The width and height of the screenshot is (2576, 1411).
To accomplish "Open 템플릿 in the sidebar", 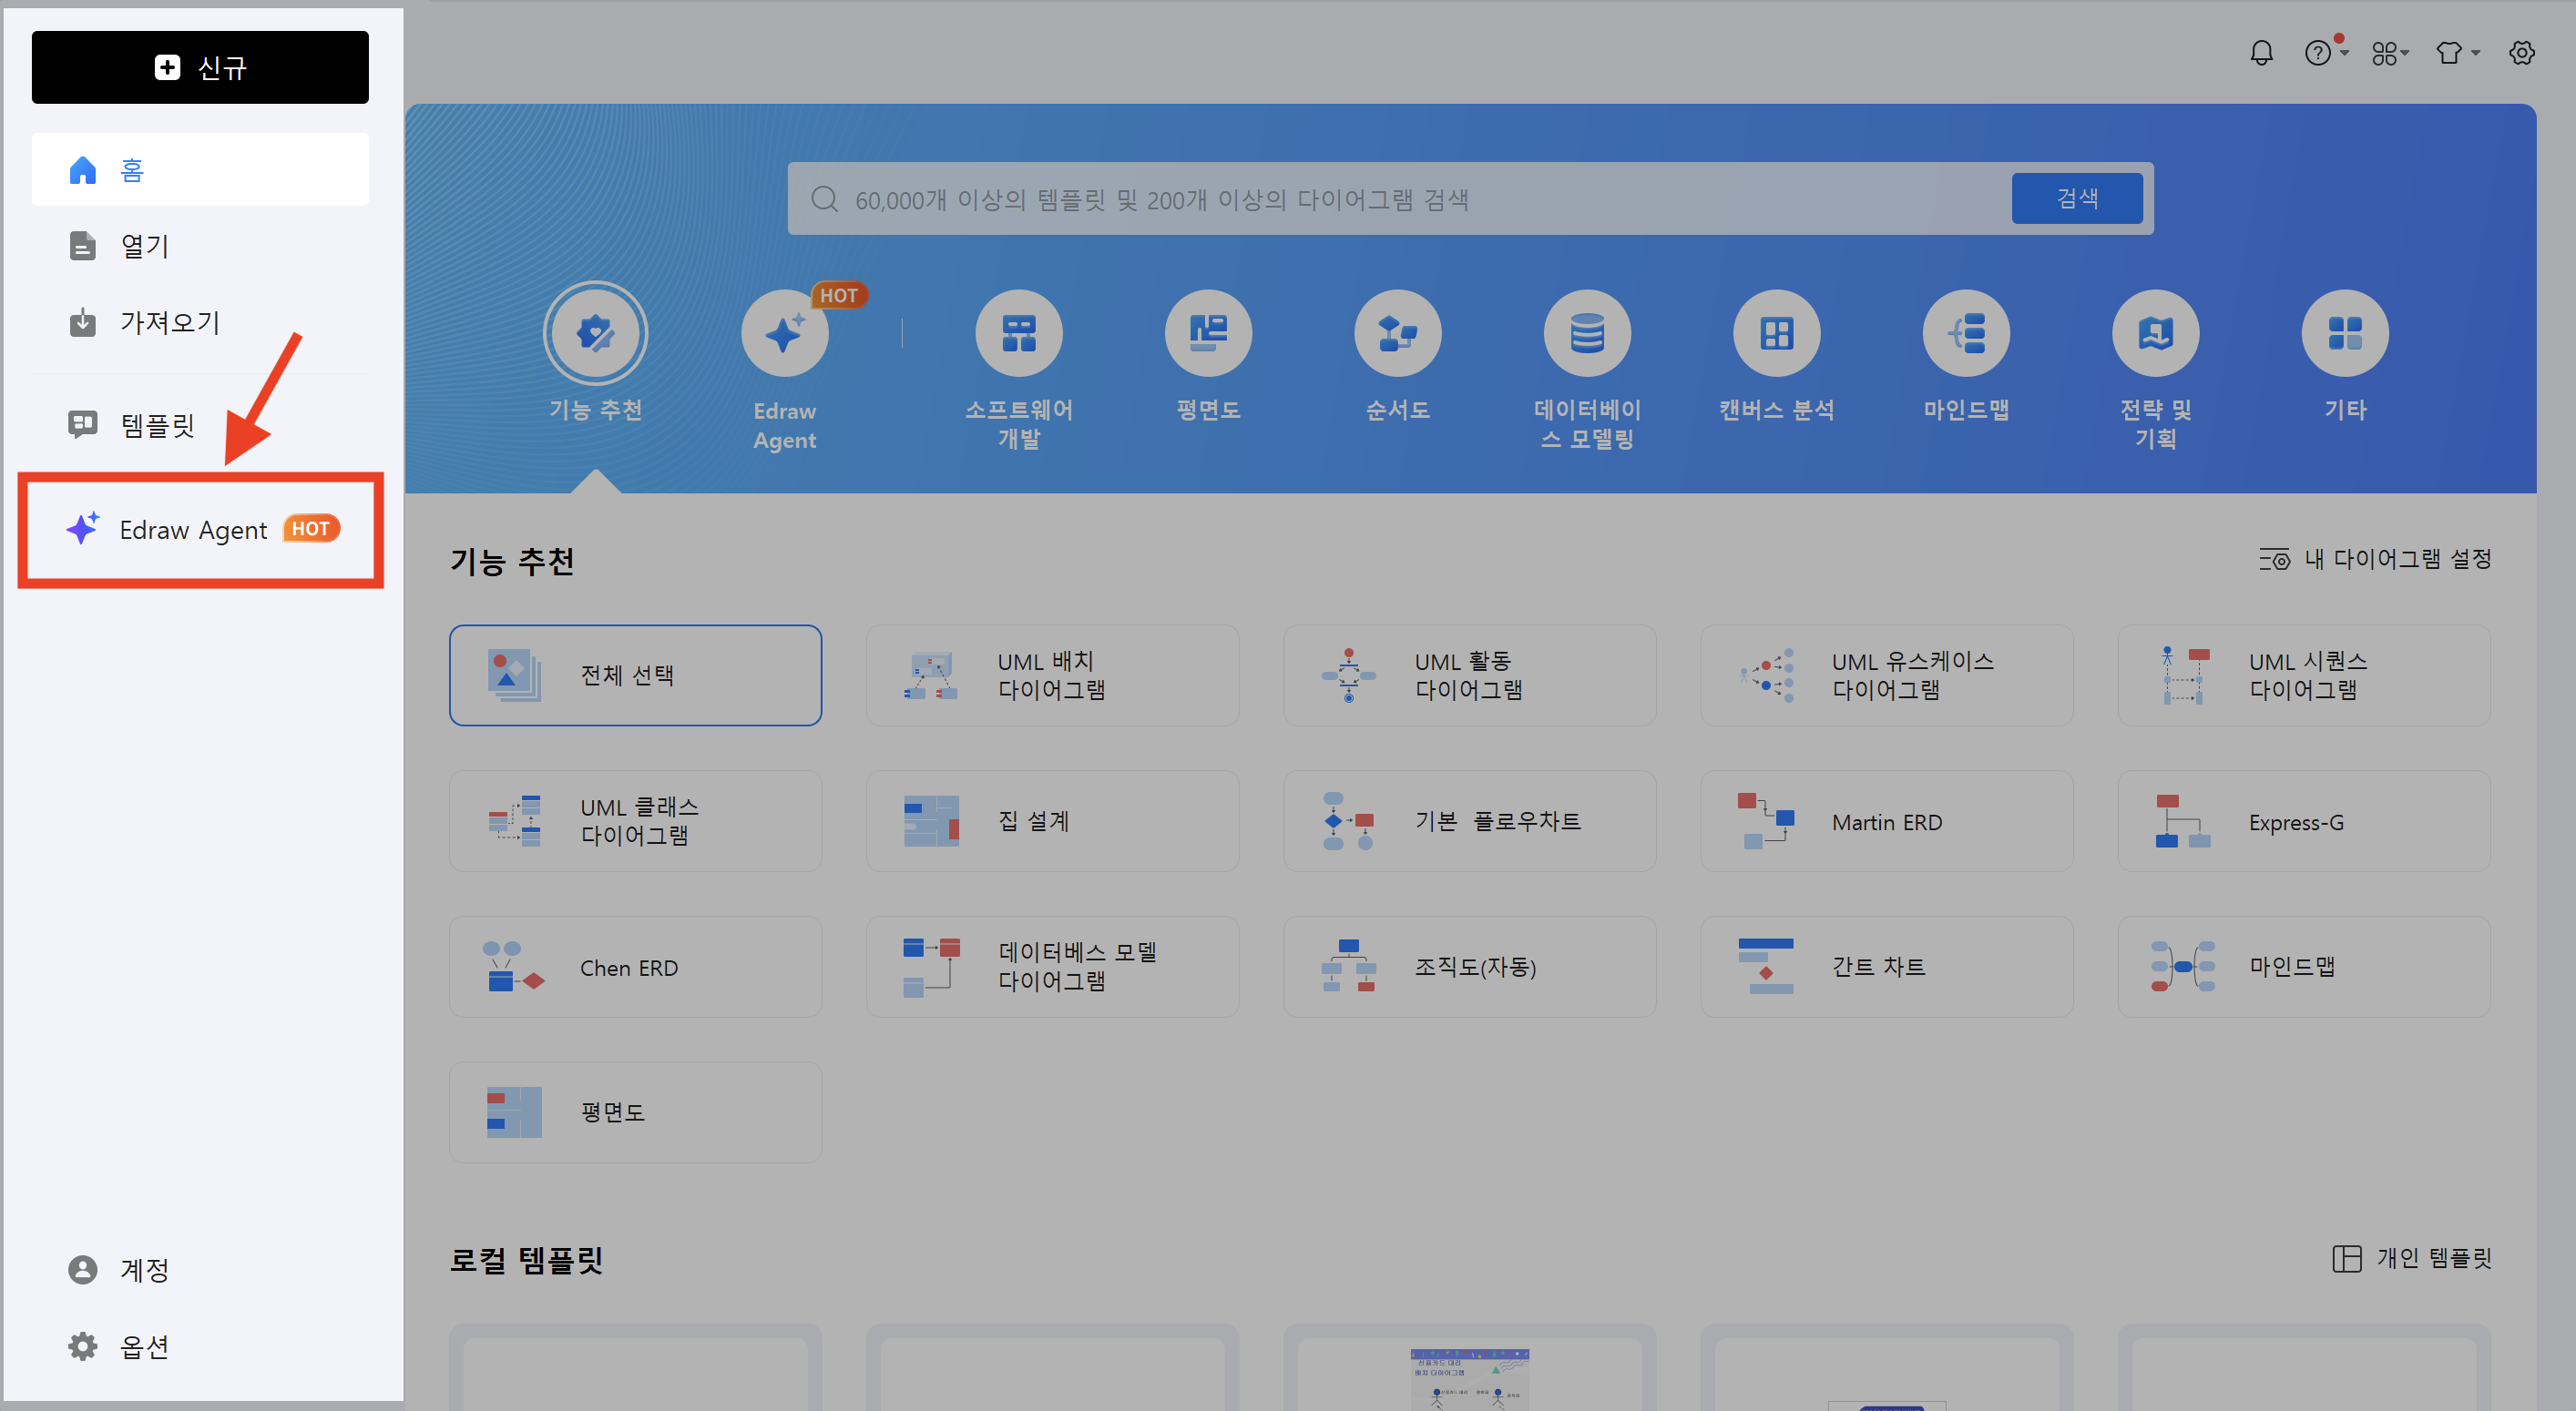I will [157, 426].
